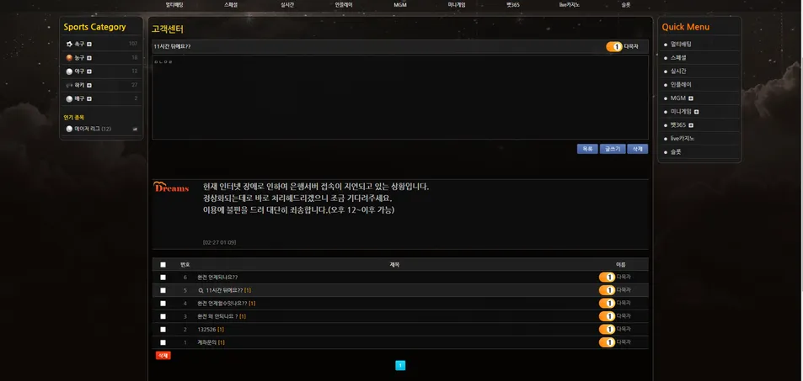Expand the 배구 category with its plus icon
Image resolution: width=803 pixels, height=381 pixels.
[x=89, y=98]
